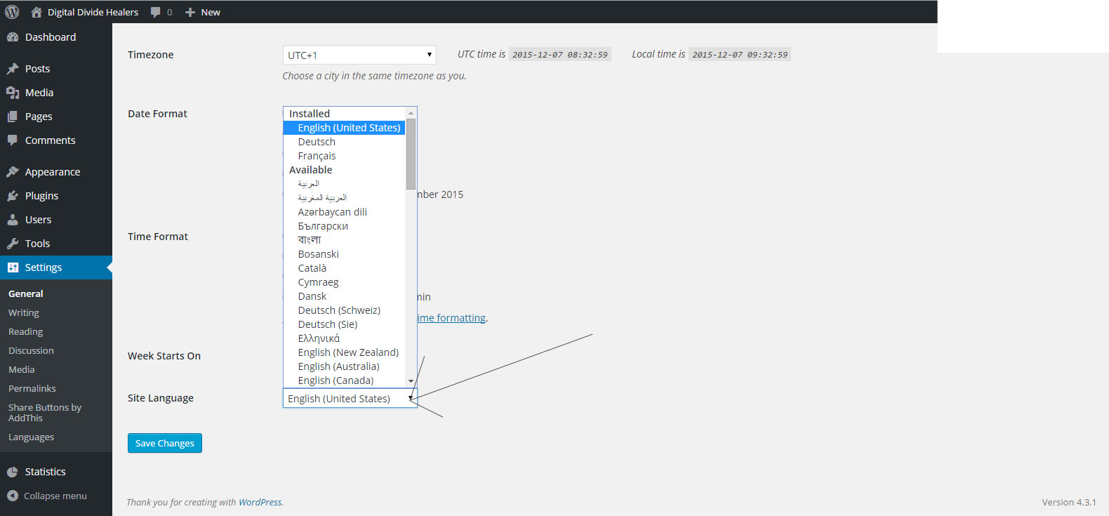Screen dimensions: 1109x516
Task: Go to Permalinks settings submenu
Action: pyautogui.click(x=32, y=389)
